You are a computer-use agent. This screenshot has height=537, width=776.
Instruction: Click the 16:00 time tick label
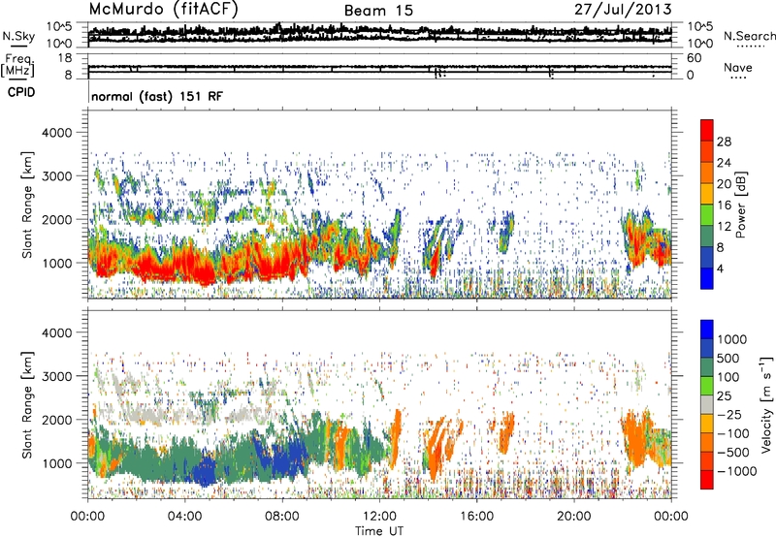[476, 517]
